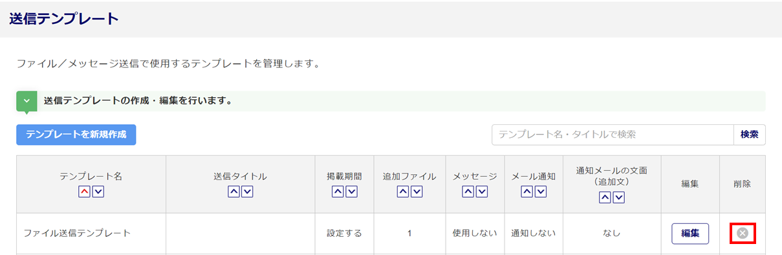782x255 pixels.
Task: Sort 送信タイトル column ascending
Action: (x=234, y=192)
